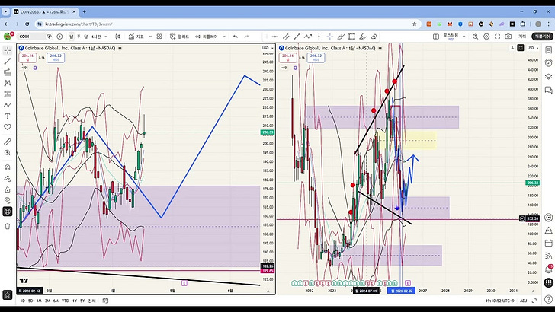The width and height of the screenshot is (555, 312).
Task: Open the indicator templates grid icon
Action: point(159,37)
